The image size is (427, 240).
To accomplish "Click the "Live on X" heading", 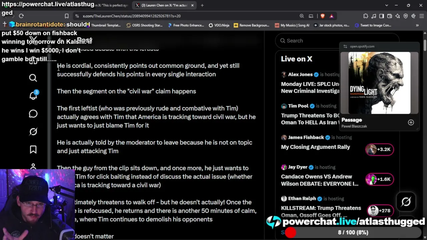I will 297,59.
